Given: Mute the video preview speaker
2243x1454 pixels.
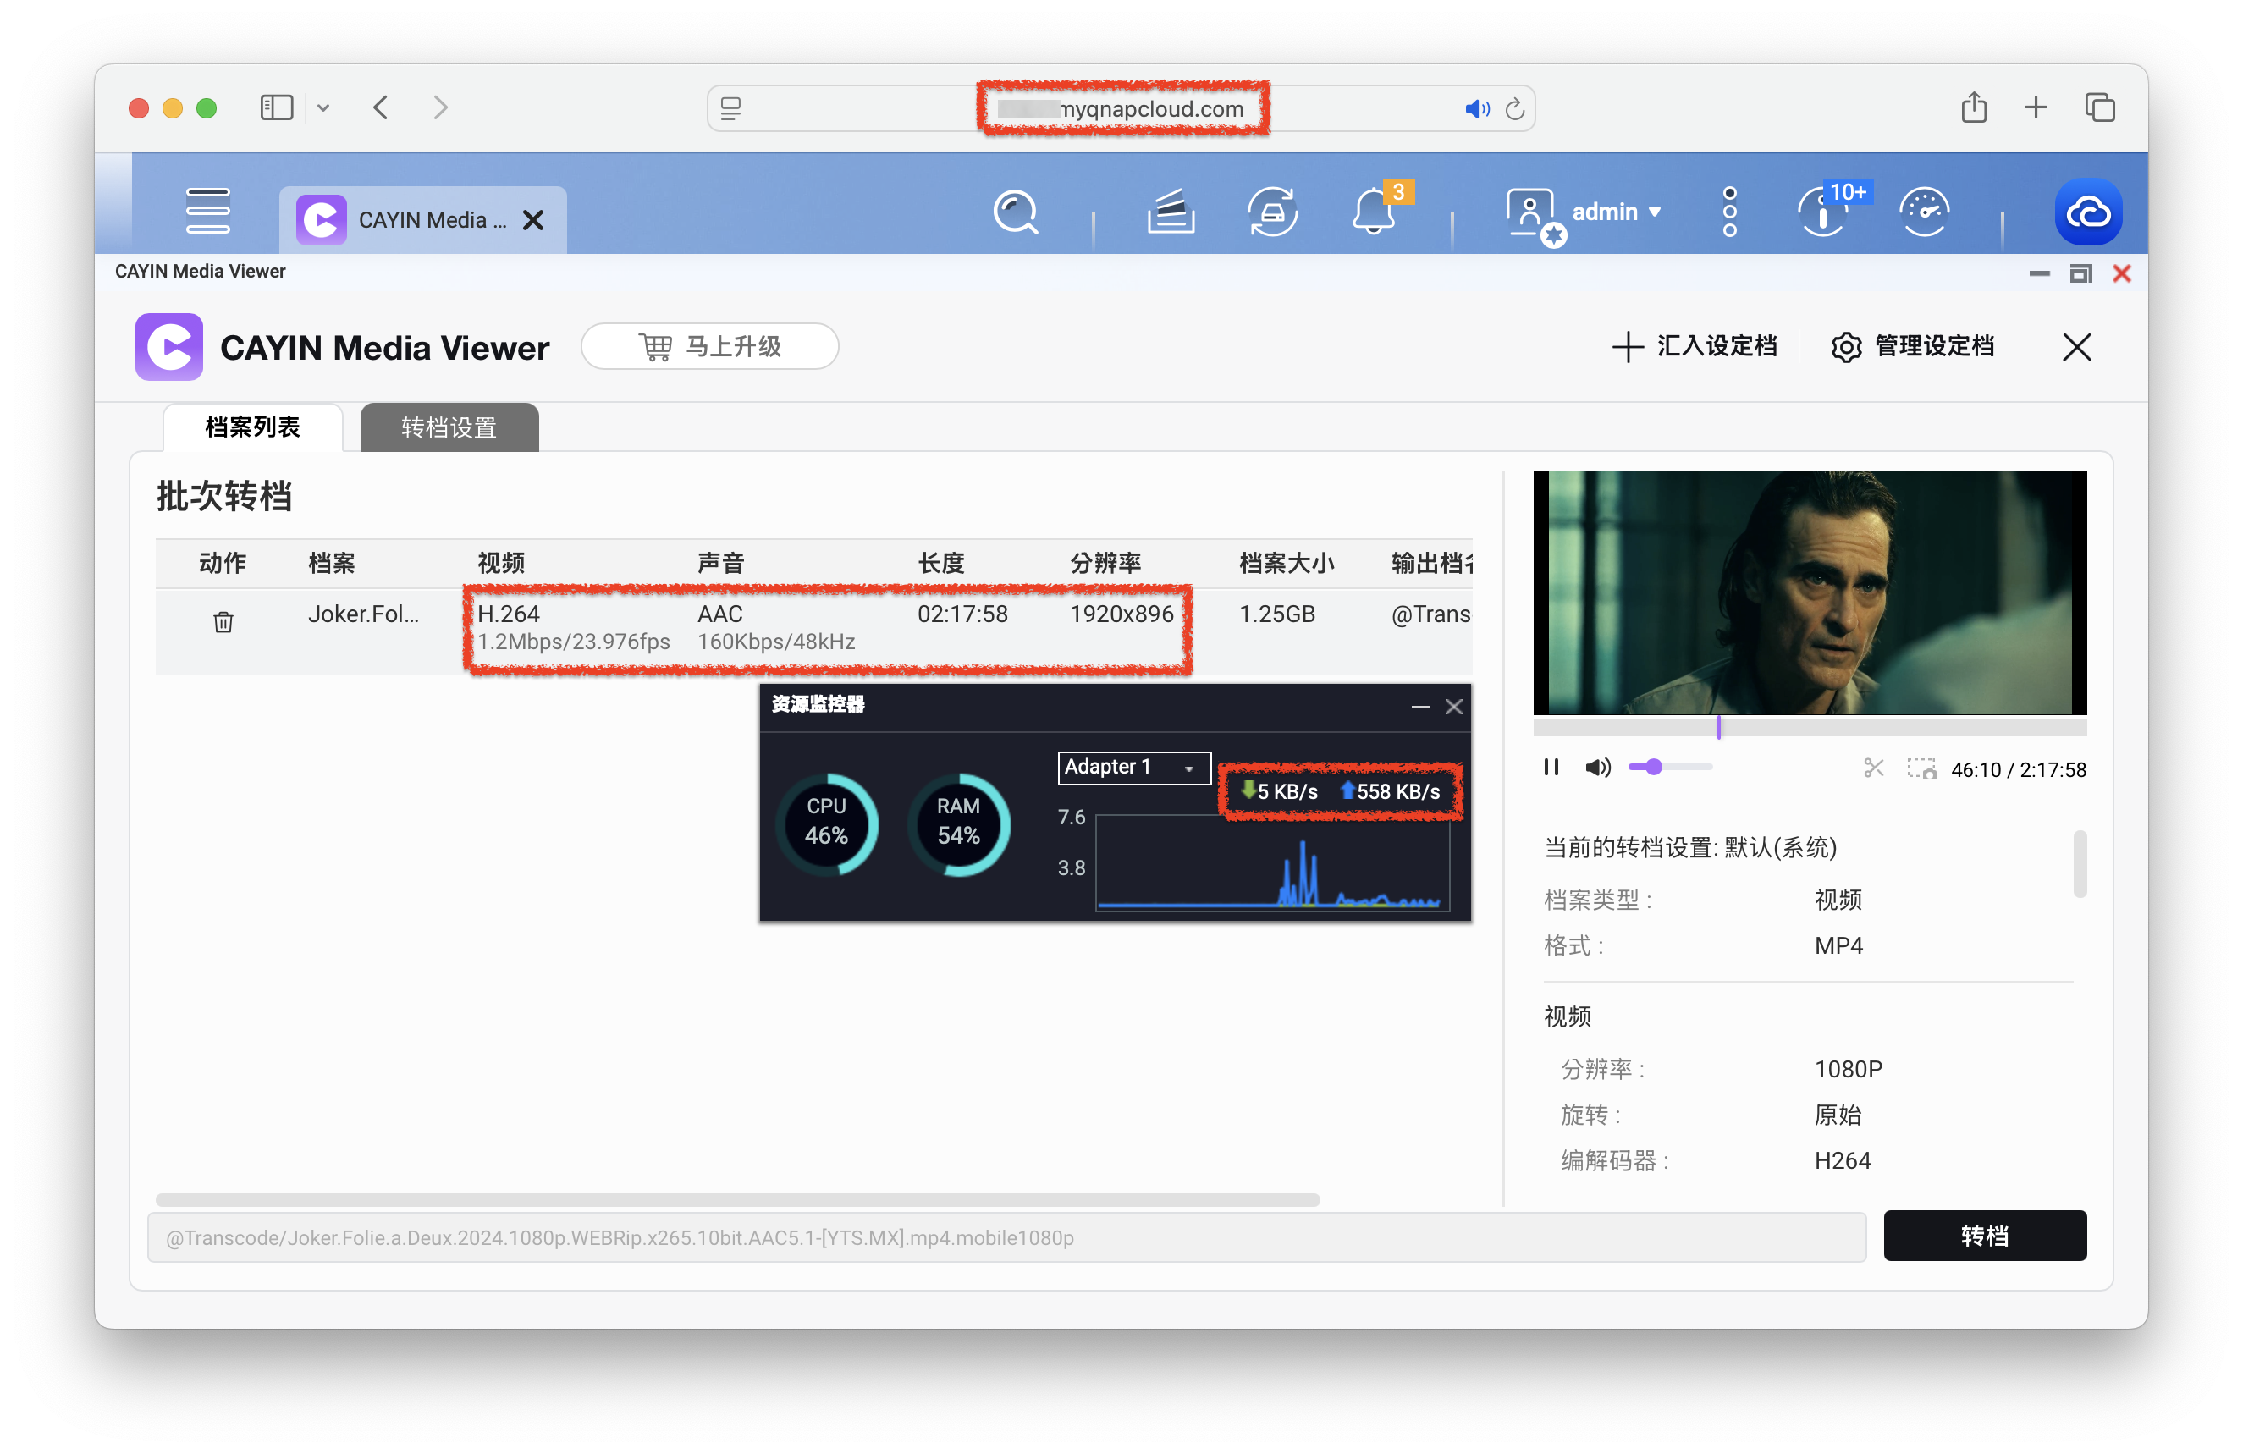Looking at the screenshot, I should click(1596, 768).
